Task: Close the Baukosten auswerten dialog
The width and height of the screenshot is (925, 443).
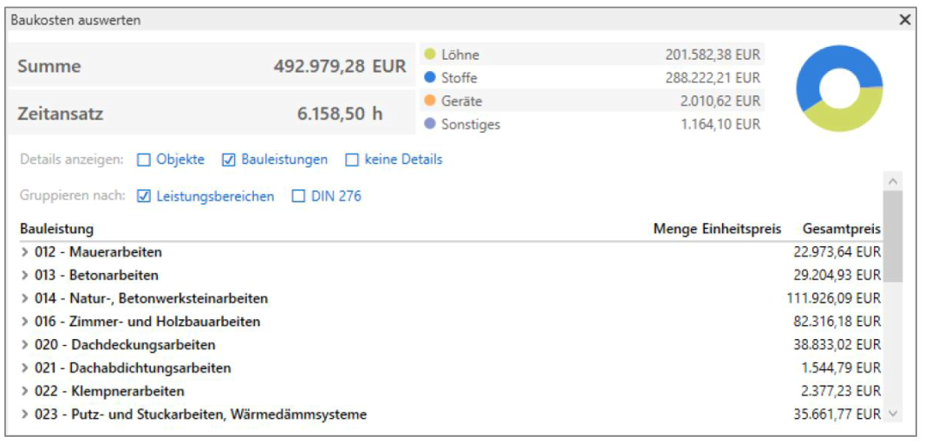Action: [904, 19]
